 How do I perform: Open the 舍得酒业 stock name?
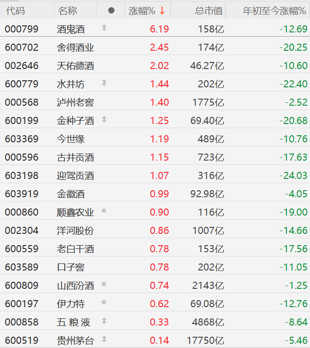pyautogui.click(x=76, y=47)
